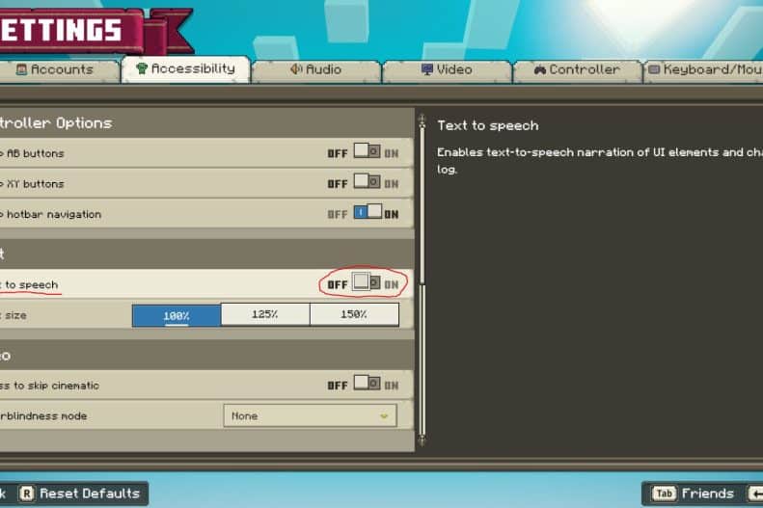Image resolution: width=763 pixels, height=508 pixels.
Task: Open the Keyboard/Mouse tab
Action: coord(703,70)
